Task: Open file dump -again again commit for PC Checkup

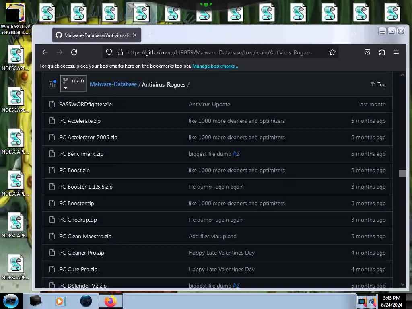Action: tap(216, 220)
